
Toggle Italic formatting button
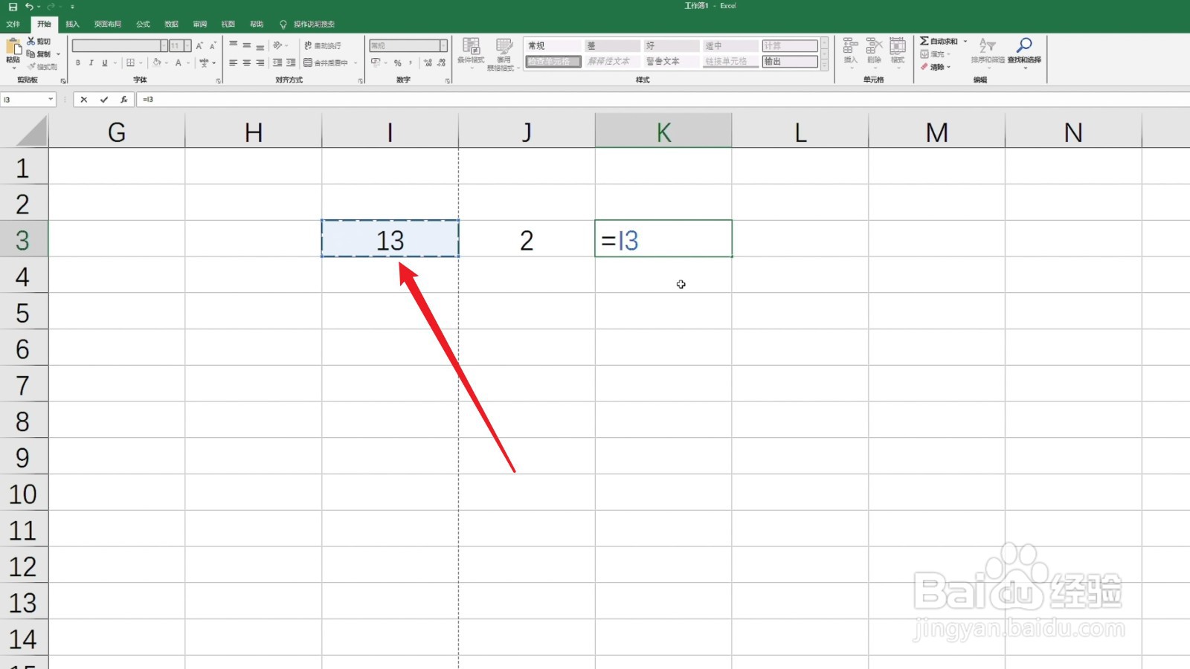91,62
